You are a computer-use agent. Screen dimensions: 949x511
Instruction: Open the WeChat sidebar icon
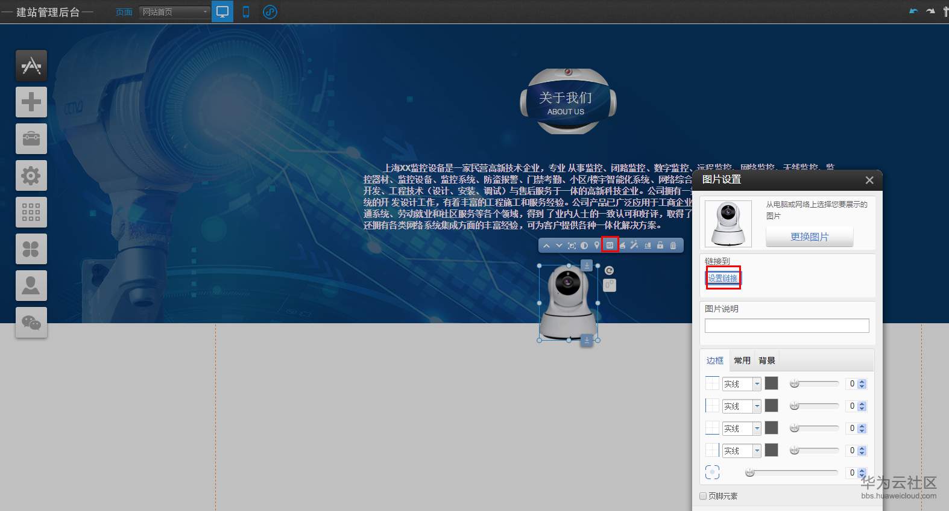click(x=31, y=323)
